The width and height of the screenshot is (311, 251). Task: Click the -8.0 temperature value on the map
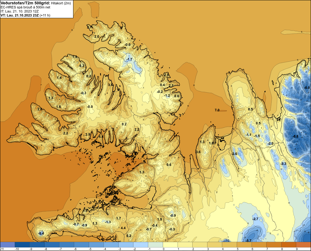[x=307, y=88]
